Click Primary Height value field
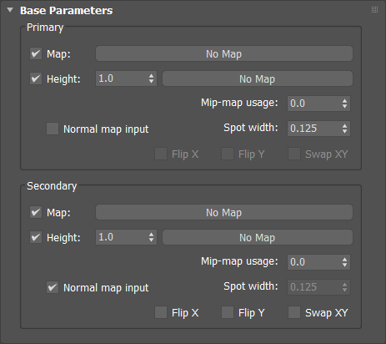 pyautogui.click(x=121, y=78)
